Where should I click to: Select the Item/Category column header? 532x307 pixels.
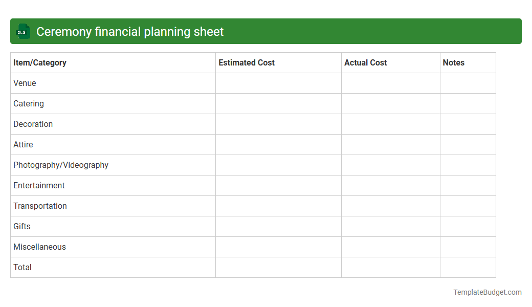click(40, 62)
